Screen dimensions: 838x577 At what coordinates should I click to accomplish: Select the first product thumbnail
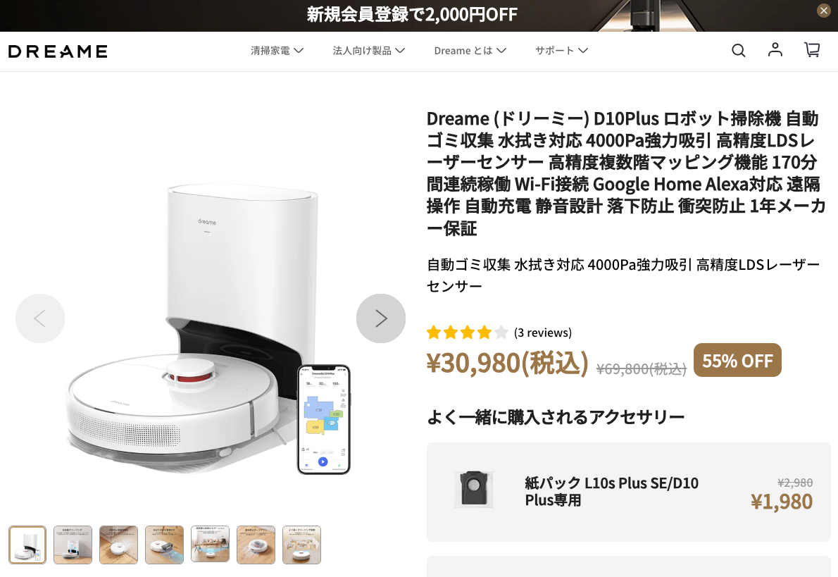(x=27, y=545)
